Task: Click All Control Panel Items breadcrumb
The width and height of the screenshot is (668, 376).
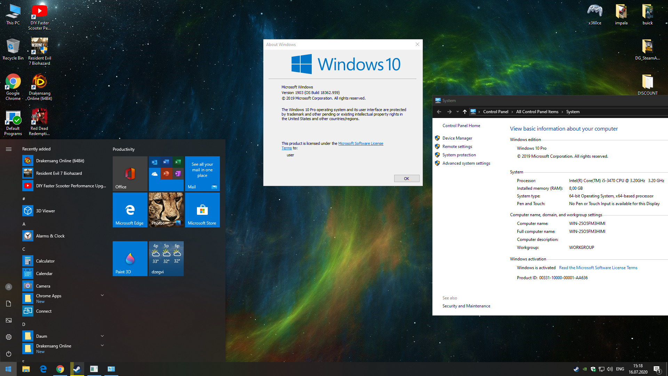Action: pos(537,112)
